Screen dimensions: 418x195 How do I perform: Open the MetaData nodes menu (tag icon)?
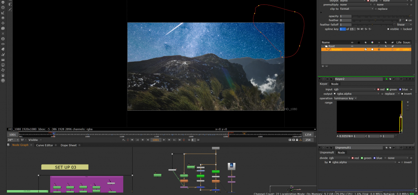point(3,49)
